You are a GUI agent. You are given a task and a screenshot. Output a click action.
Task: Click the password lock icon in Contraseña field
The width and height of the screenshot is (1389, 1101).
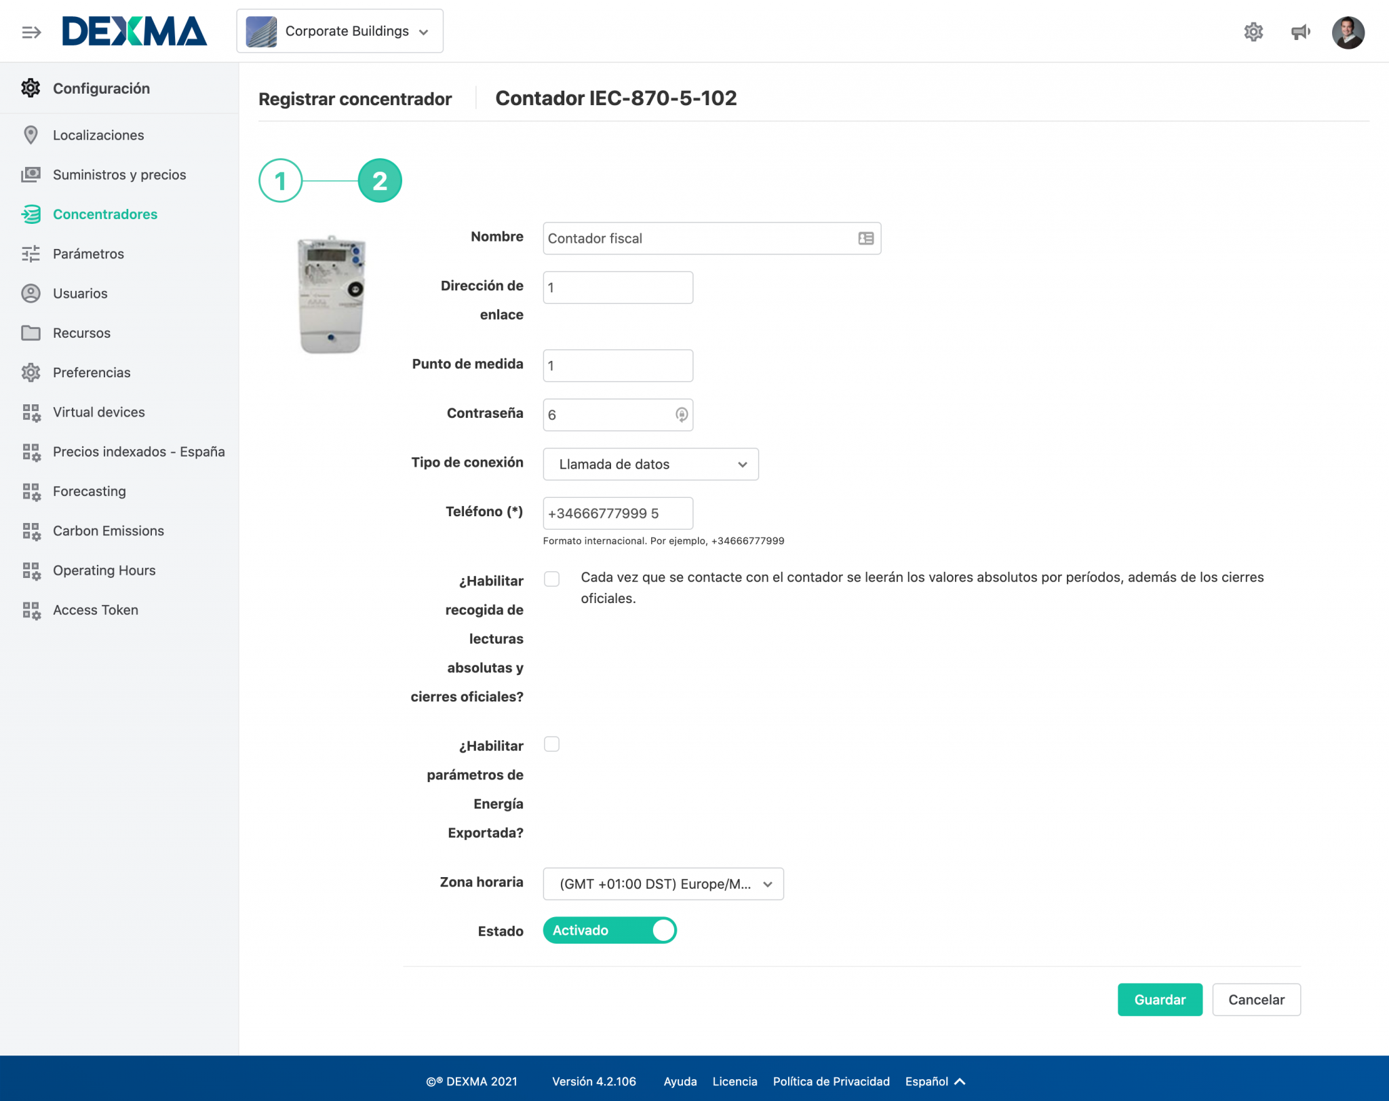click(682, 414)
